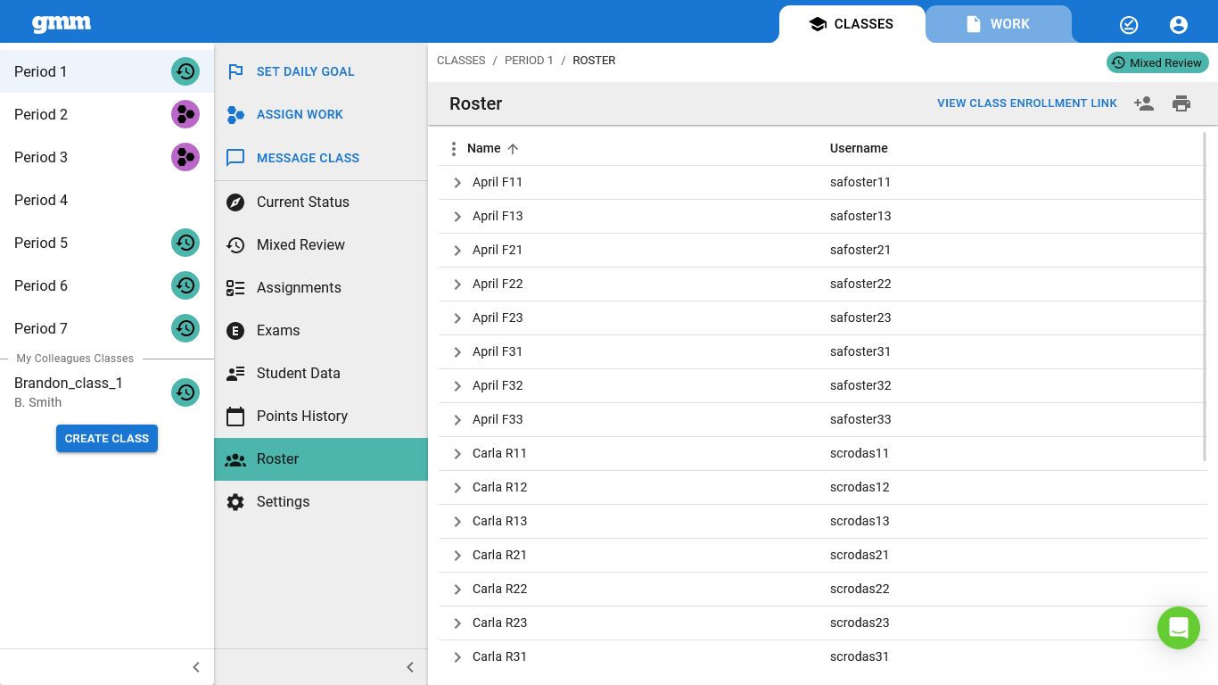Click Message Class
Screen dimensions: 1218x685
pos(321,158)
